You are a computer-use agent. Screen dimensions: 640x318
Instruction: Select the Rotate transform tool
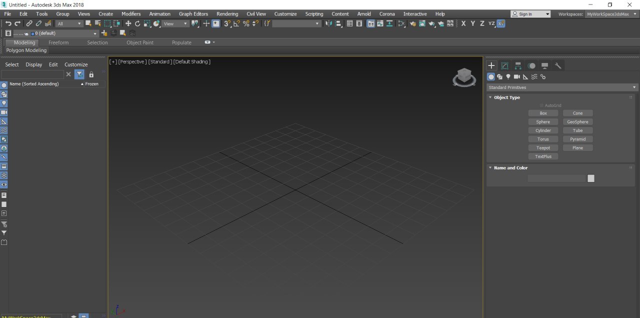[x=137, y=23]
